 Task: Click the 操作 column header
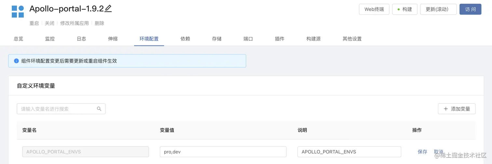click(x=417, y=130)
